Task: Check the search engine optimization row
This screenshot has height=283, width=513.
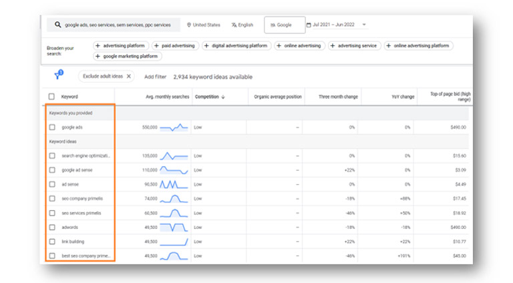Action: pos(52,156)
